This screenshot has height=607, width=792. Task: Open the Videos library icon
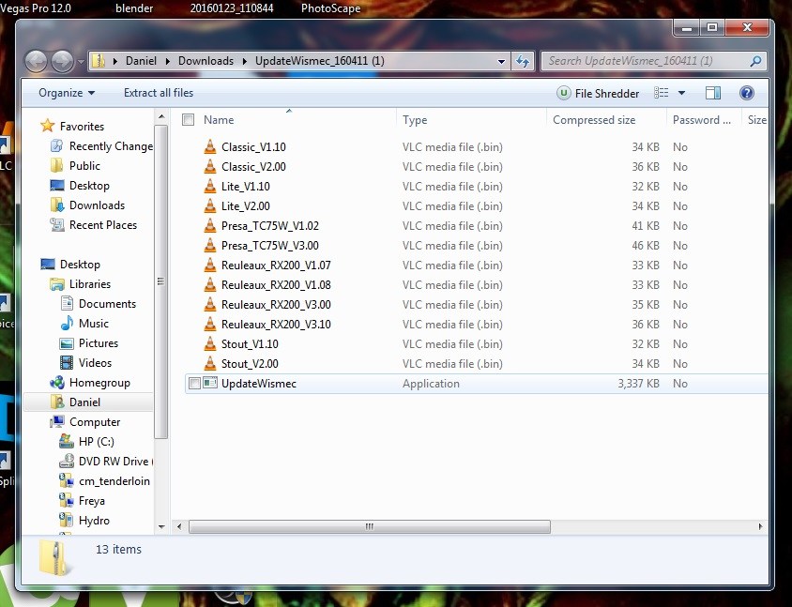67,362
